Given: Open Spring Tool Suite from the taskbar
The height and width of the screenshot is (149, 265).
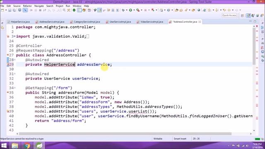Looking at the screenshot, I should (39, 145).
